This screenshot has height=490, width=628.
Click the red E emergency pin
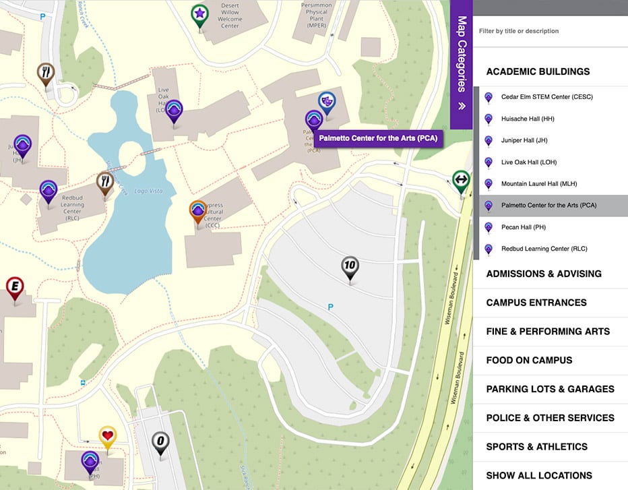tap(14, 284)
